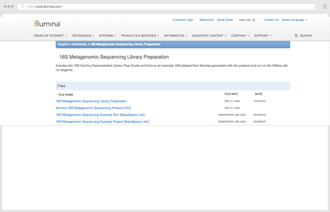Click Downloads in the breadcrumb
This screenshot has height=212, width=330.
tap(79, 44)
